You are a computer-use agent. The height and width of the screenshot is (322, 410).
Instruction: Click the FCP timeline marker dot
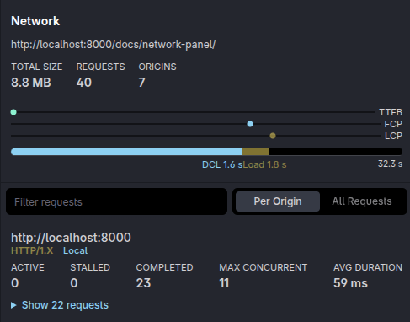pyautogui.click(x=250, y=124)
